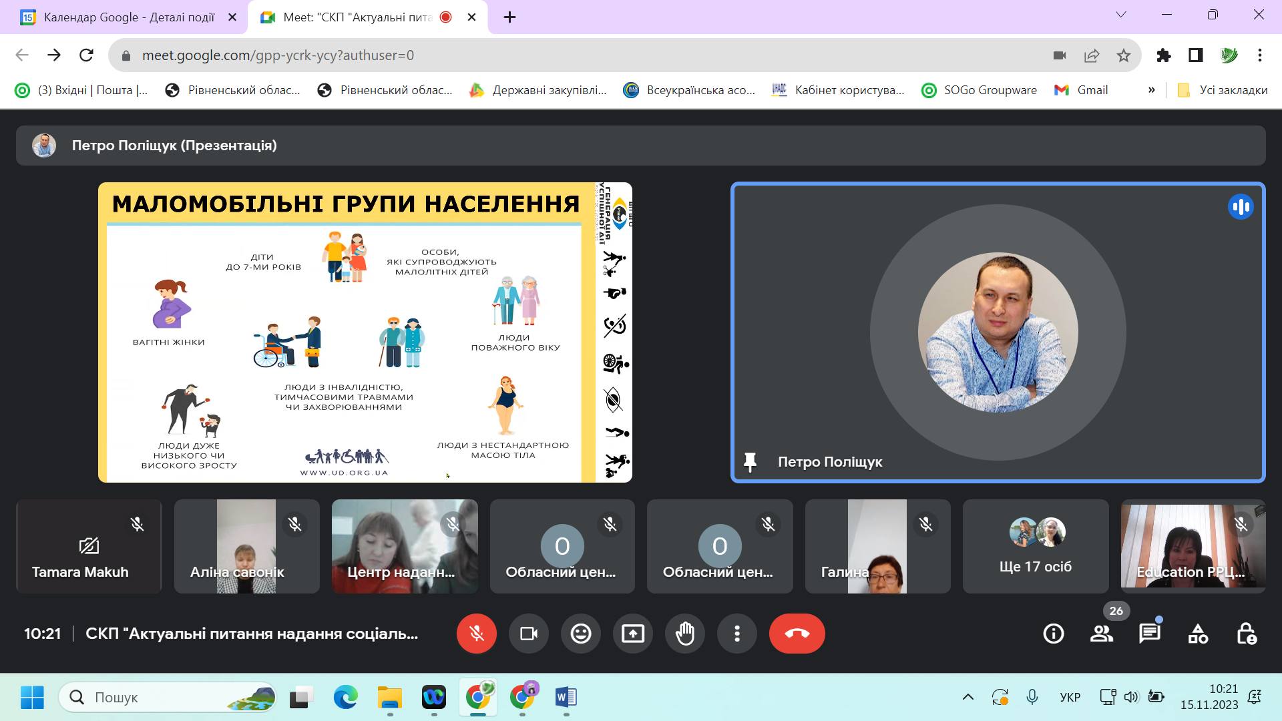Unmute the microphone
The height and width of the screenshot is (721, 1282).
(x=476, y=634)
